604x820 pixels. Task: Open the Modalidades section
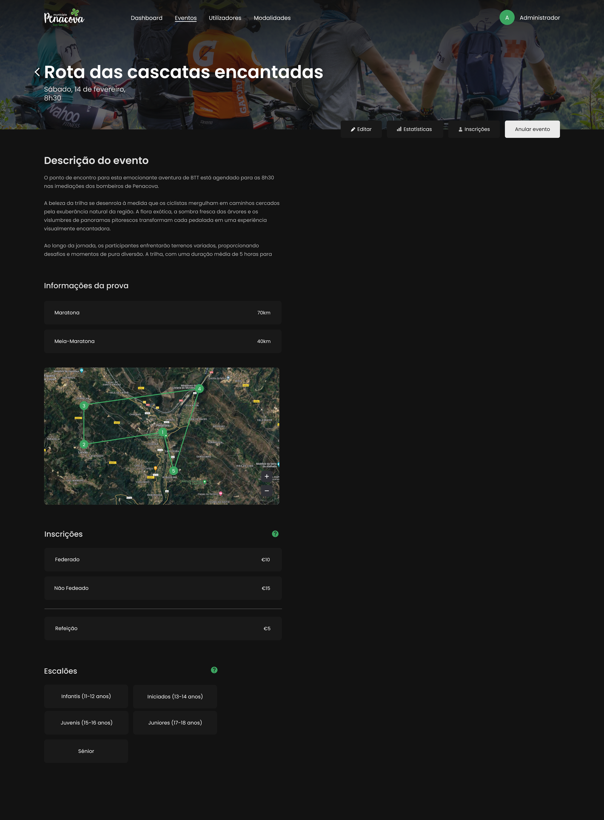pos(272,18)
